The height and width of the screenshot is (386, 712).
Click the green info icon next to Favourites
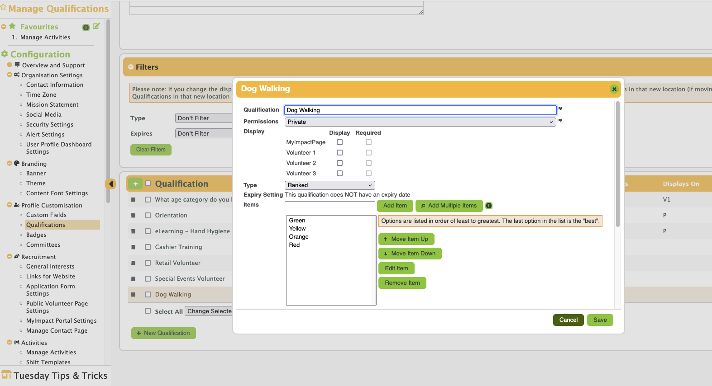(86, 27)
